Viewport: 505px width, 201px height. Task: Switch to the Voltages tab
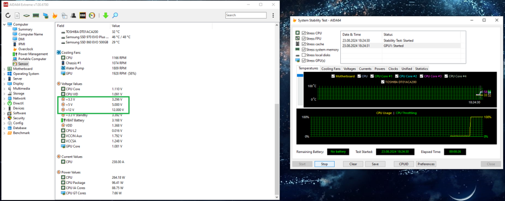click(x=350, y=68)
